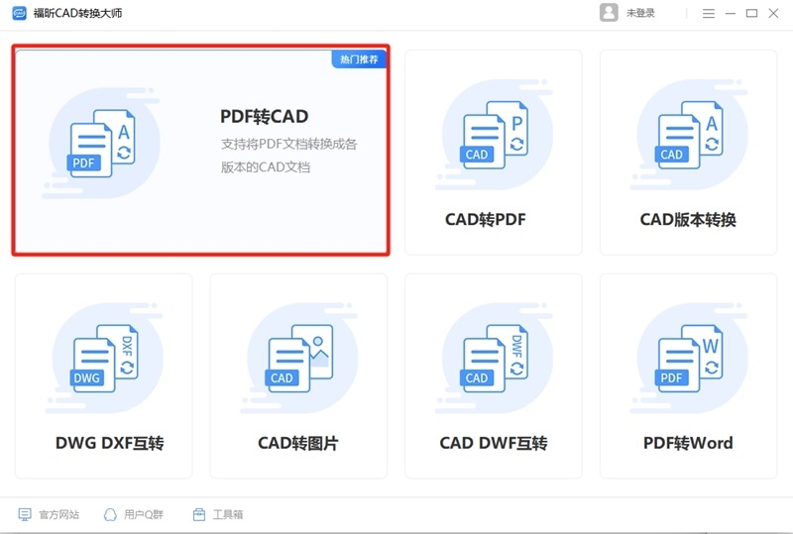
Task: Select the PDF转CAD title text
Action: pyautogui.click(x=264, y=117)
